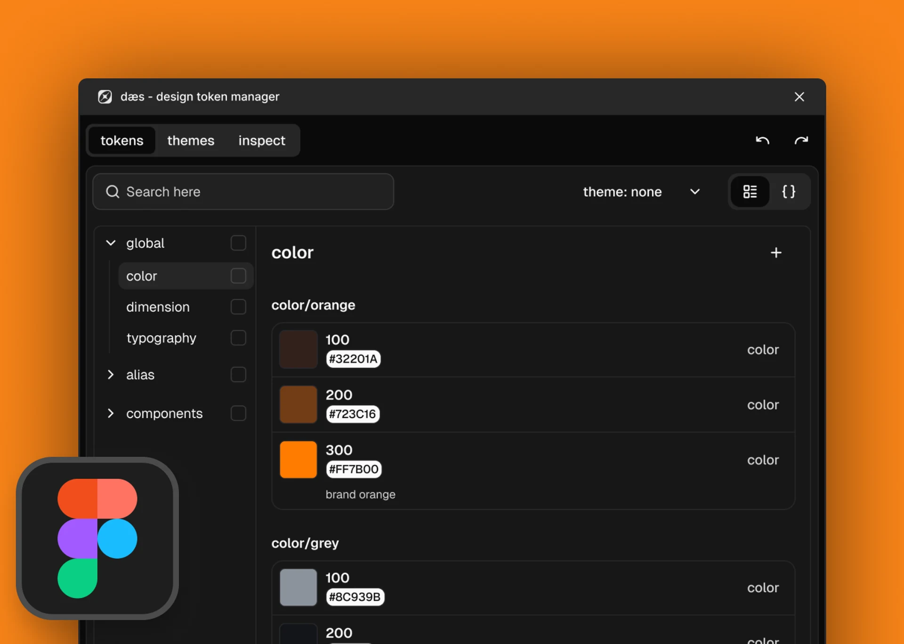Click the #32201A hex value badge
Screen dimensions: 904x644
click(x=353, y=359)
